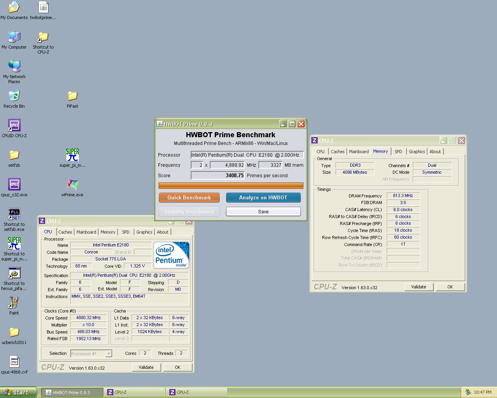Click the 3408.75 score field
497x398 pixels.
pyautogui.click(x=218, y=176)
